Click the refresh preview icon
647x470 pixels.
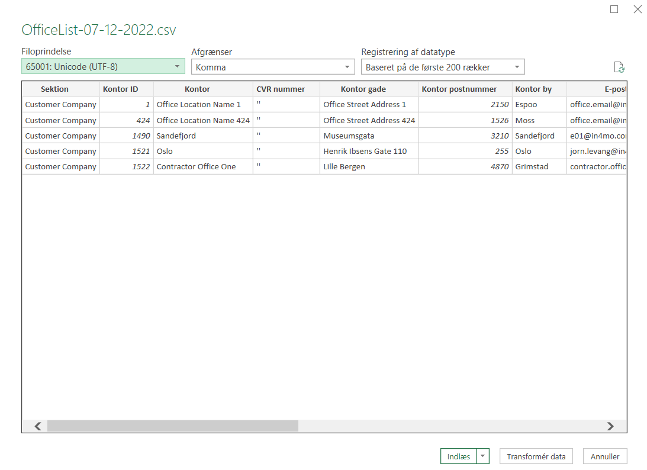(619, 67)
